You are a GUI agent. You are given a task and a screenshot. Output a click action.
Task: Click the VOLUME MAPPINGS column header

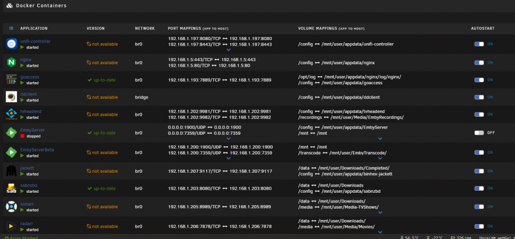[331, 28]
